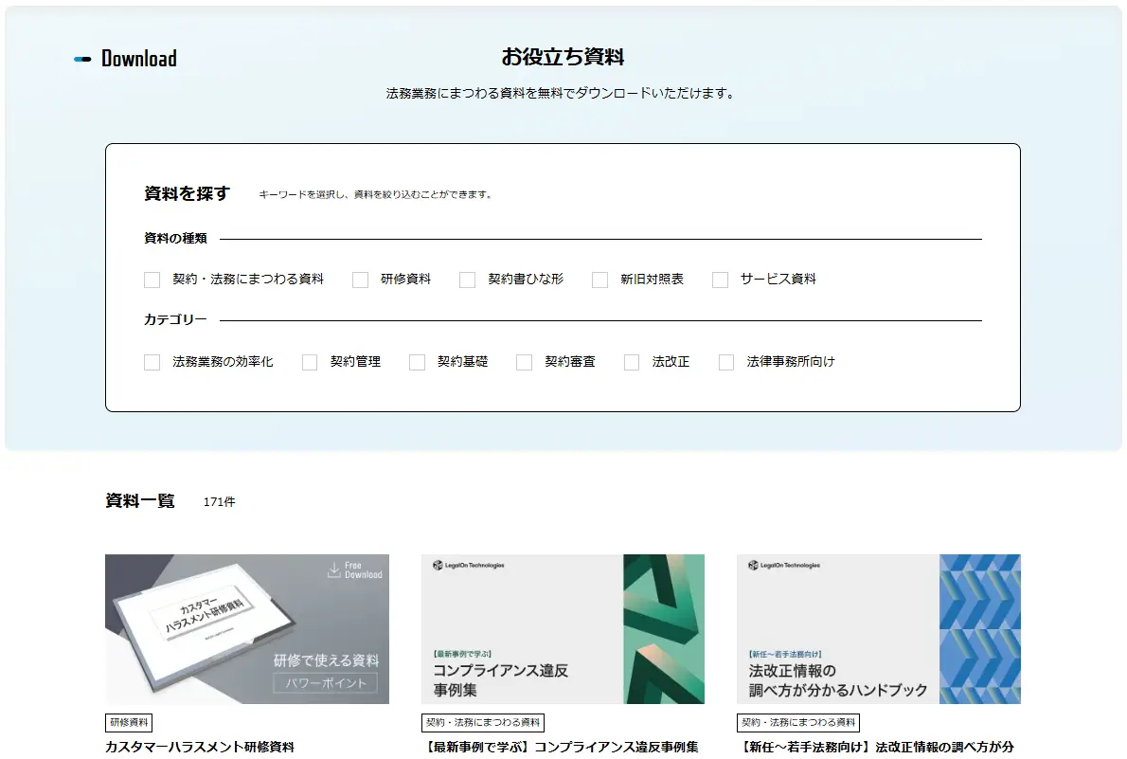This screenshot has width=1127, height=759.
Task: Select the 契約管理 category
Action: (309, 361)
